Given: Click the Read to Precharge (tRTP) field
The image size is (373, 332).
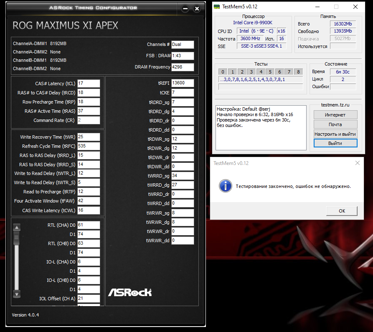Looking at the screenshot, I should point(89,192).
